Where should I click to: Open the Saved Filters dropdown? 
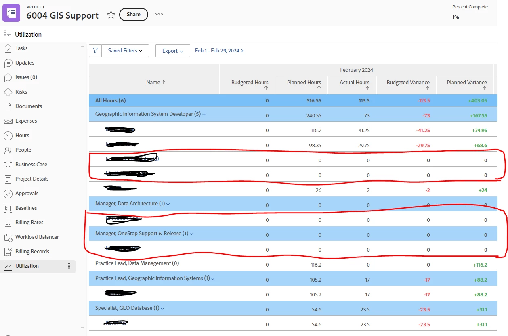coord(125,51)
